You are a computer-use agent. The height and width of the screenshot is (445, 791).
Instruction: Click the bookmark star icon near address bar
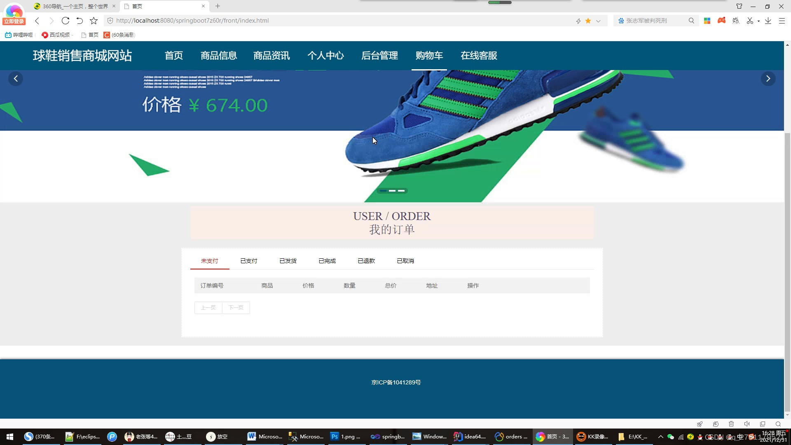point(94,21)
